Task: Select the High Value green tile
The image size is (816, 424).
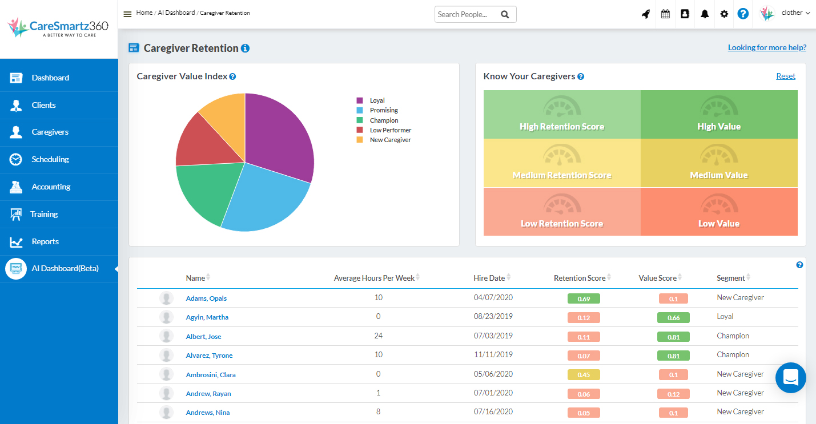Action: (x=718, y=115)
